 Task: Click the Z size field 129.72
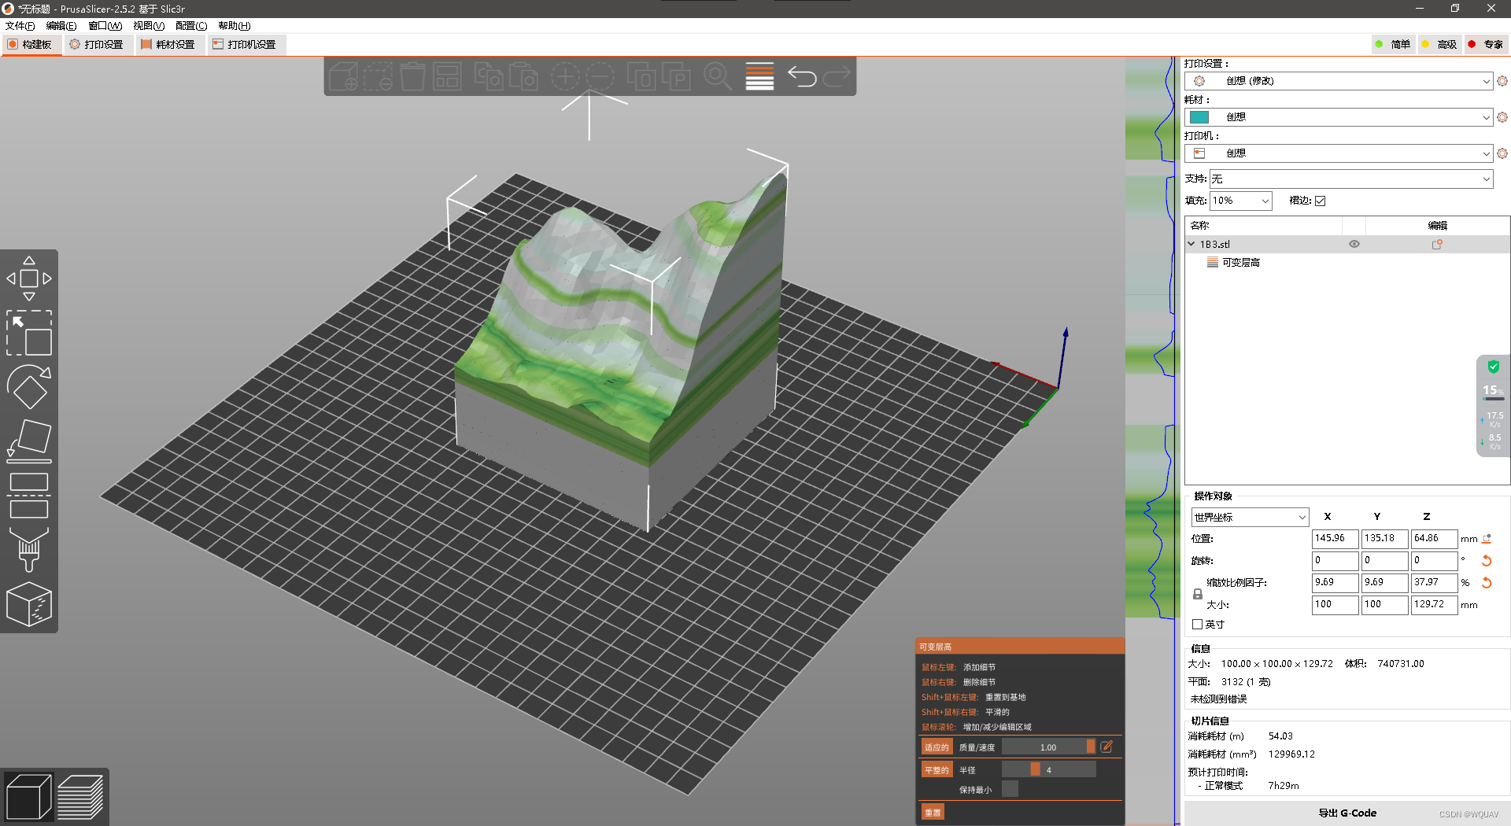[1434, 605]
